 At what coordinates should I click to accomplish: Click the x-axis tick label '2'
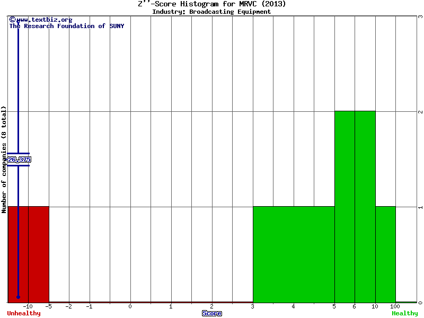211,306
